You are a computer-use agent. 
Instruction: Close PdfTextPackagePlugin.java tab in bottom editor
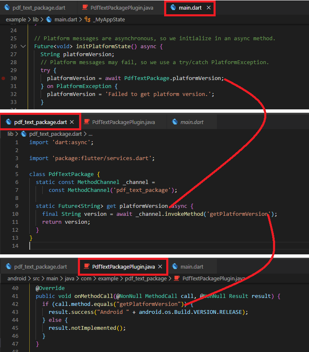pos(160,267)
